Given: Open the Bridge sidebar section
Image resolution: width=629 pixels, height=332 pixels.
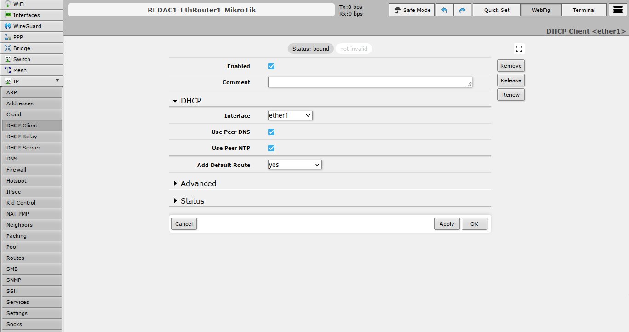Looking at the screenshot, I should point(22,48).
